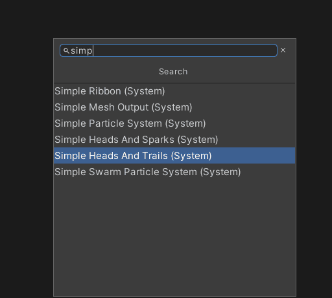This screenshot has height=298, width=332.
Task: Click 'Swarm' in the last result
Action: pos(105,172)
